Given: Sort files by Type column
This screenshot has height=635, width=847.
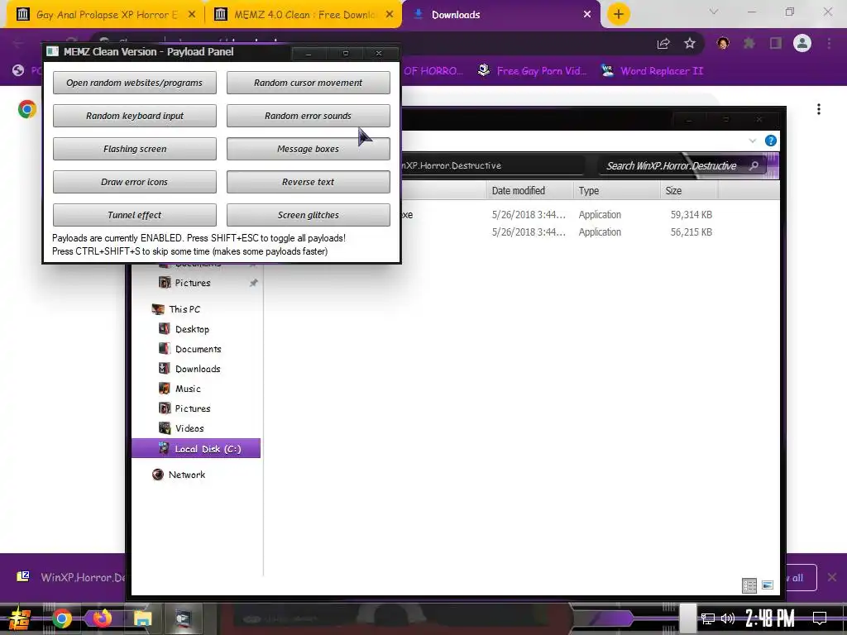Looking at the screenshot, I should [x=616, y=191].
